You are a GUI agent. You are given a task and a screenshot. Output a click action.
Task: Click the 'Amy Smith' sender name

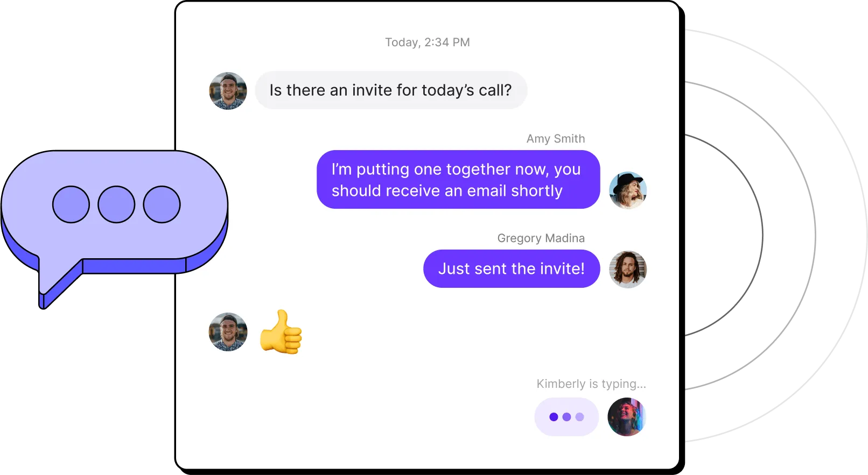point(556,139)
